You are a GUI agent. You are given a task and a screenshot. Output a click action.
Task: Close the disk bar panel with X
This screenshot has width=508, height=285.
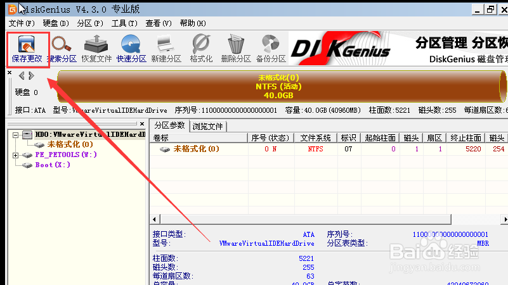tap(10, 73)
